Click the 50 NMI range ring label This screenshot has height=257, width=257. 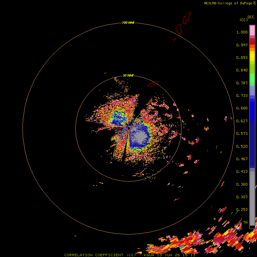128,75
